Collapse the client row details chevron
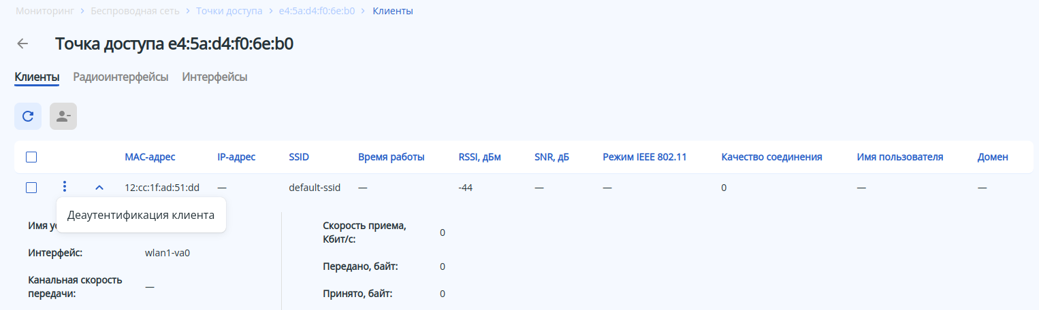Viewport: 1039px width, 310px height. (x=99, y=187)
